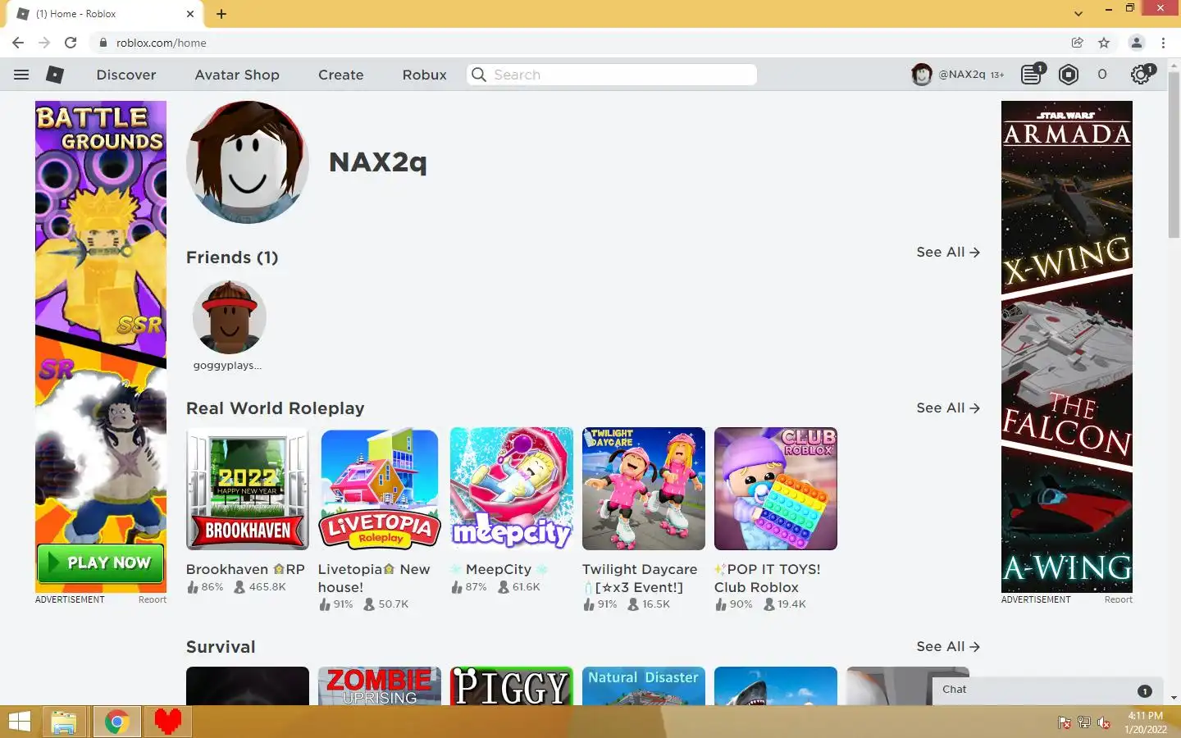
Task: Open the Zombie Uprising game thumbnail
Action: tap(380, 686)
